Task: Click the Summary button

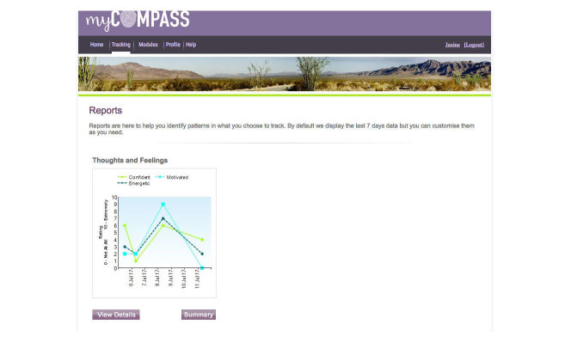Action: coord(199,315)
